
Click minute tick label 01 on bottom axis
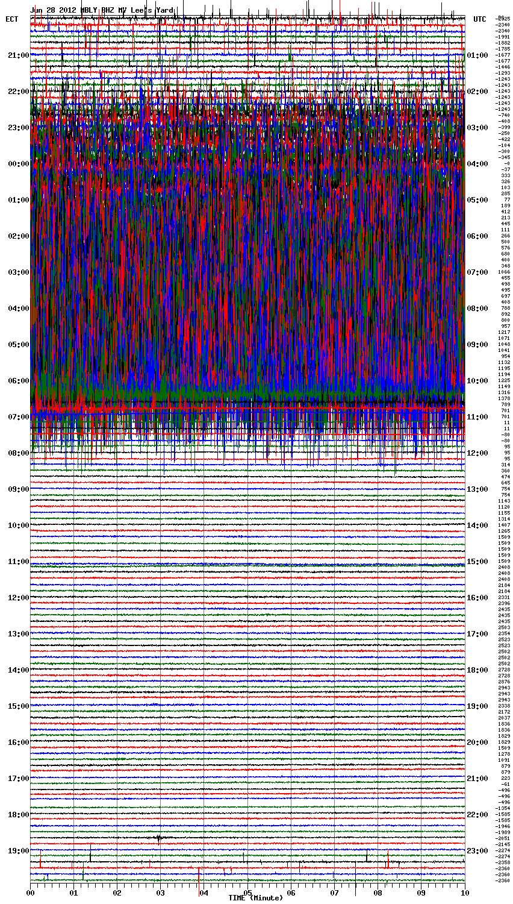tap(73, 893)
